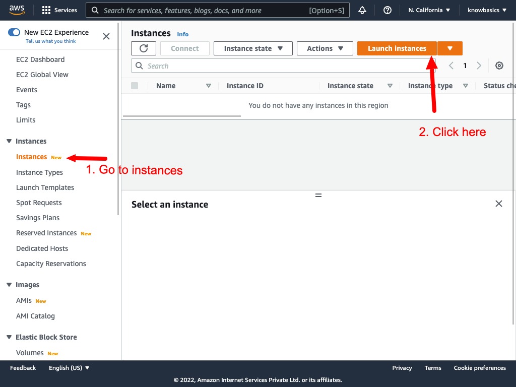Sort by Instance state column arrow
This screenshot has height=387, width=516.
[x=390, y=86]
